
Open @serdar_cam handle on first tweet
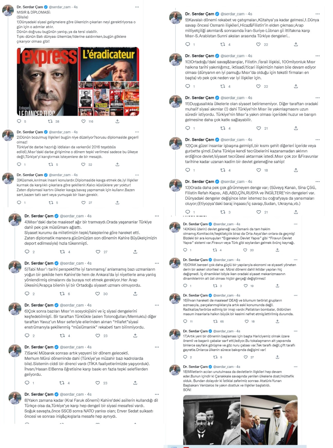point(60,7)
